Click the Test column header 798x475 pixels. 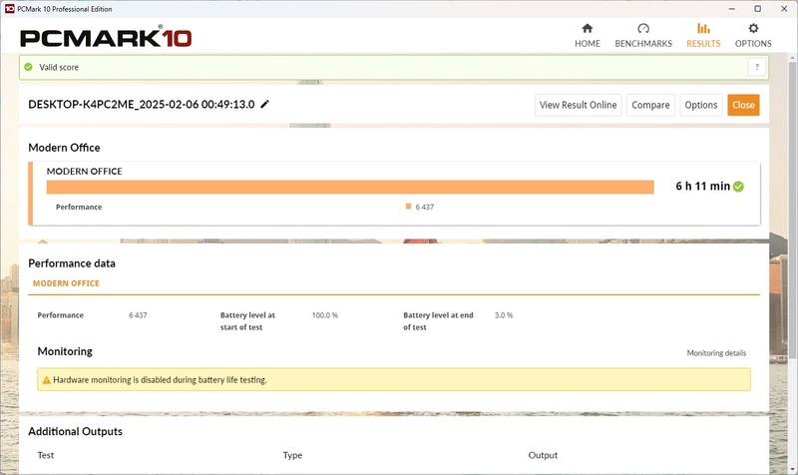[x=45, y=455]
